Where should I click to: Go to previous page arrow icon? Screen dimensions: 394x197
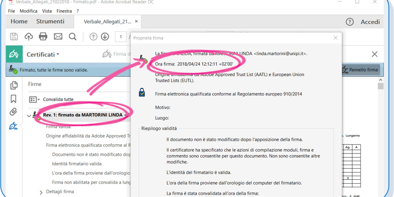click(94, 36)
